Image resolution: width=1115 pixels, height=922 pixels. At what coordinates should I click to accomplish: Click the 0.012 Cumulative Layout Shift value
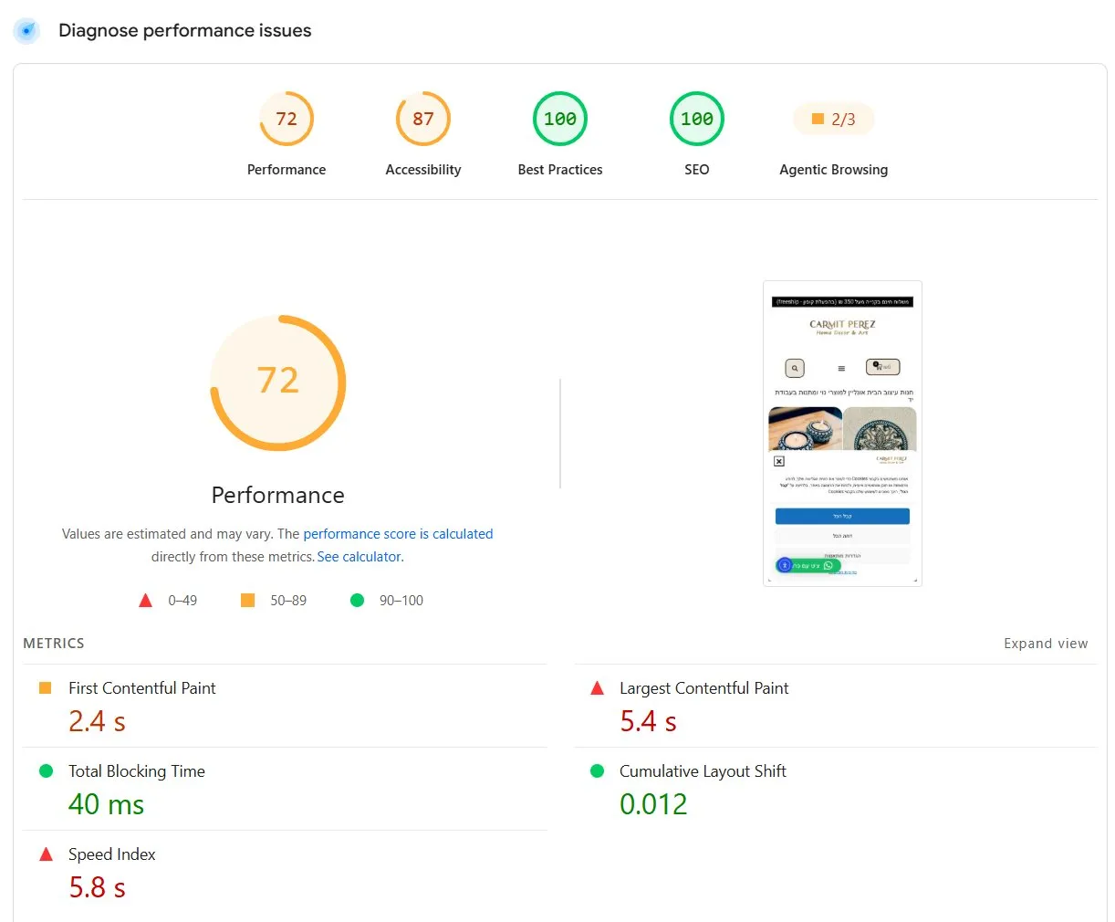653,804
